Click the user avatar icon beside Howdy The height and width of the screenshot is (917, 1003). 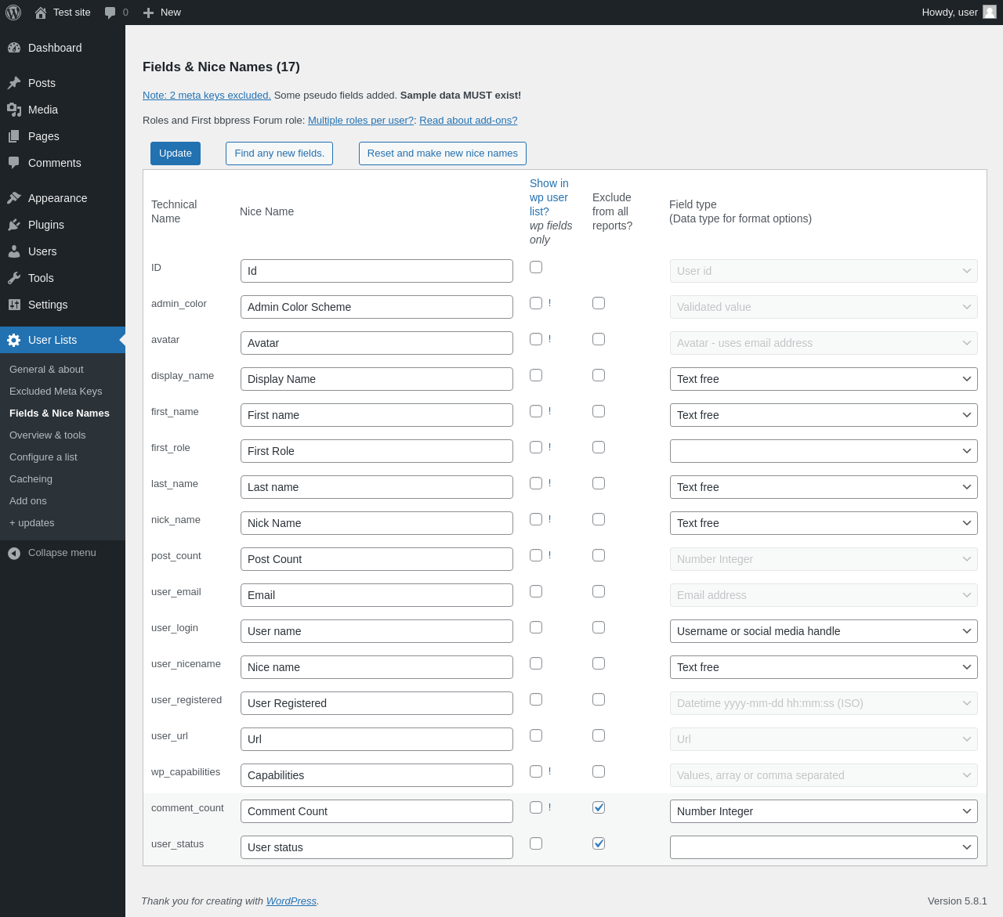tap(990, 12)
